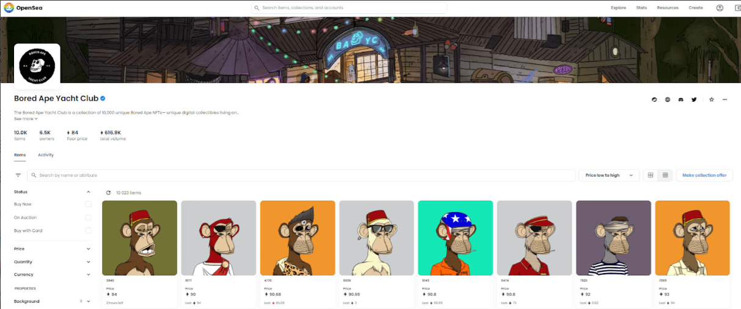Open cream ape wearing sunglasses thumbnail
The height and width of the screenshot is (309, 741).
click(376, 238)
